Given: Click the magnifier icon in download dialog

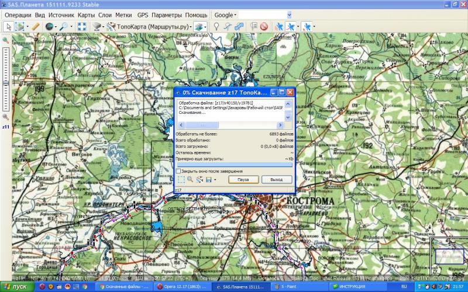Looking at the screenshot, I should pos(191,179).
